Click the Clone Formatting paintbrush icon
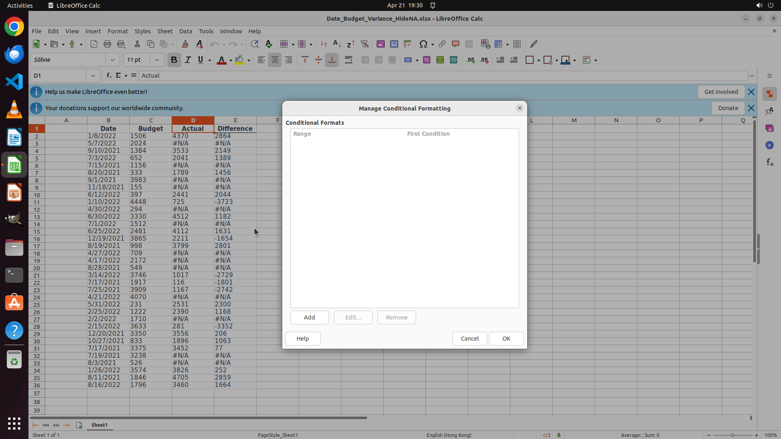 pos(185,44)
